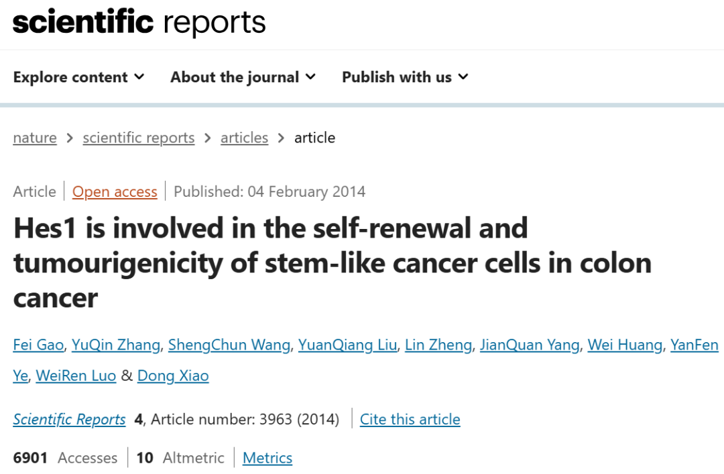
Task: Open author Lin Zheng's profile
Action: click(x=438, y=345)
